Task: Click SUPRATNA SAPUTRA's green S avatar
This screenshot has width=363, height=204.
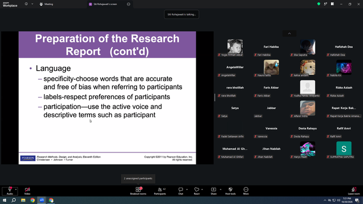Action: [x=344, y=148]
